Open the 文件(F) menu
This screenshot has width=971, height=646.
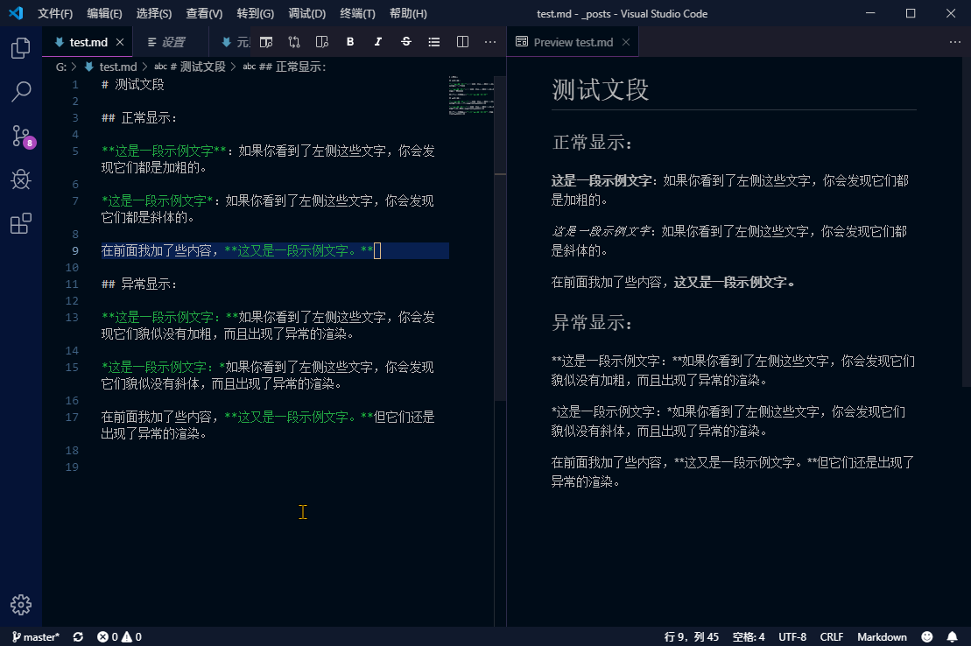[55, 14]
